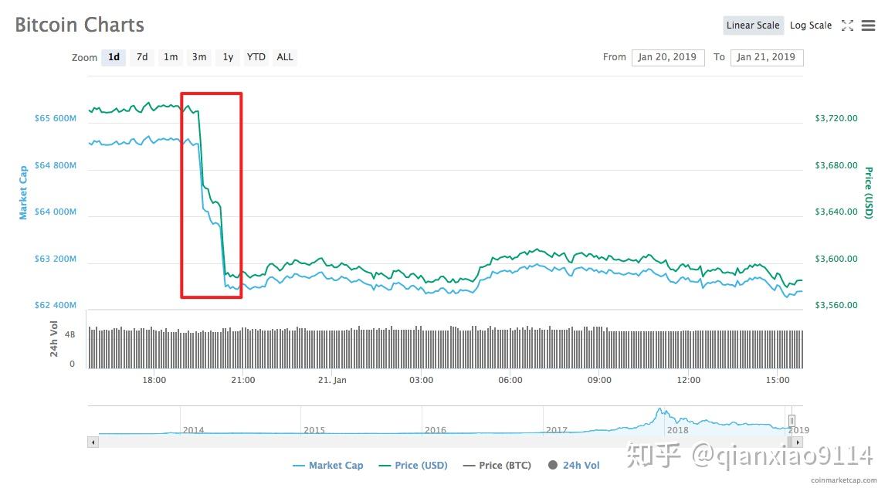
Task: Click the $64 000M market cap label
Action: point(56,212)
